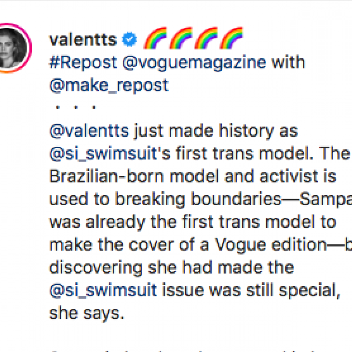
Task: Click the 'Brazilian-born model and activist' text
Action: click(183, 176)
